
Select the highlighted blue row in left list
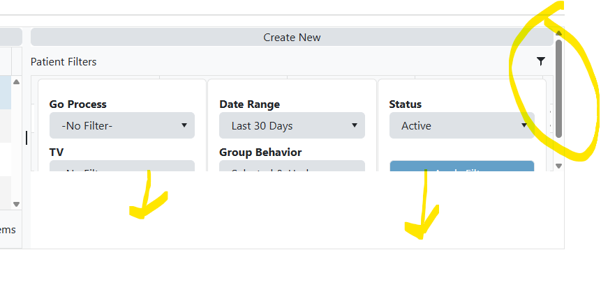(6, 93)
